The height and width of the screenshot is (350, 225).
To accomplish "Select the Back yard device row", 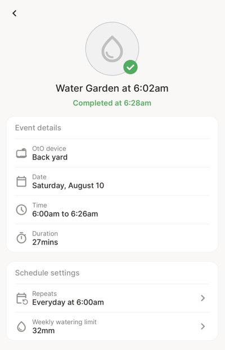I will 112,153.
